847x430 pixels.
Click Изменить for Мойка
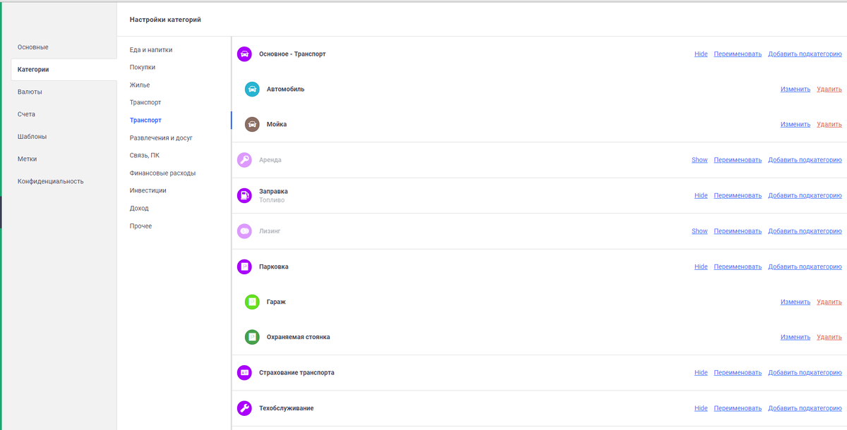click(795, 124)
